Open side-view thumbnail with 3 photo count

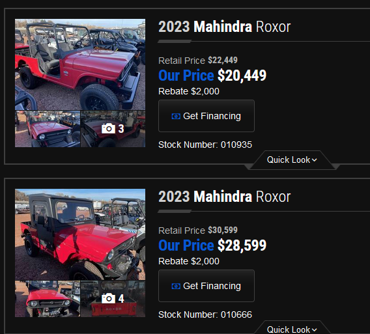tap(113, 129)
